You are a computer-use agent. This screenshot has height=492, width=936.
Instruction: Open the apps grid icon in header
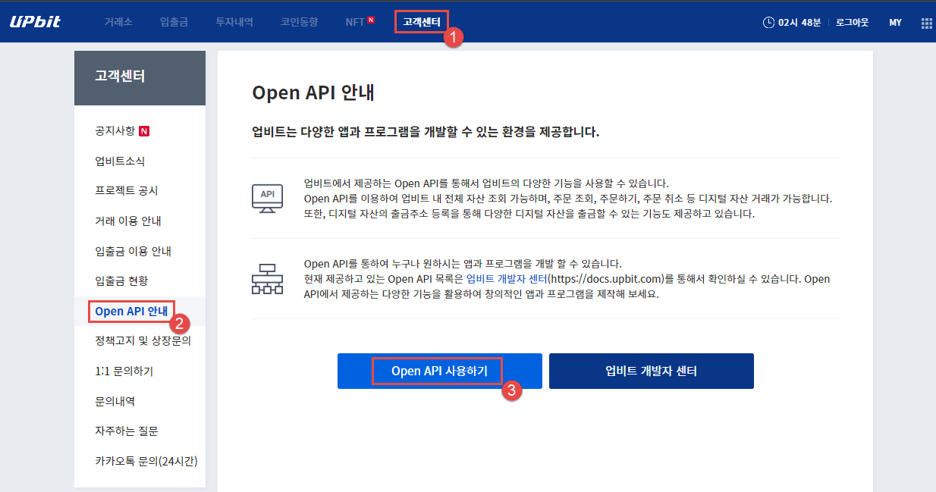[x=926, y=23]
